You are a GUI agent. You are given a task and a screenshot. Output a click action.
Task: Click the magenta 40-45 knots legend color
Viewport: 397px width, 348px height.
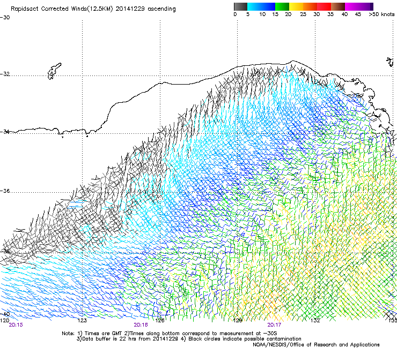pyautogui.click(x=352, y=6)
